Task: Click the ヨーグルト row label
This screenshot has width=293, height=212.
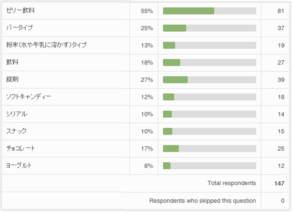Action: pos(19,166)
